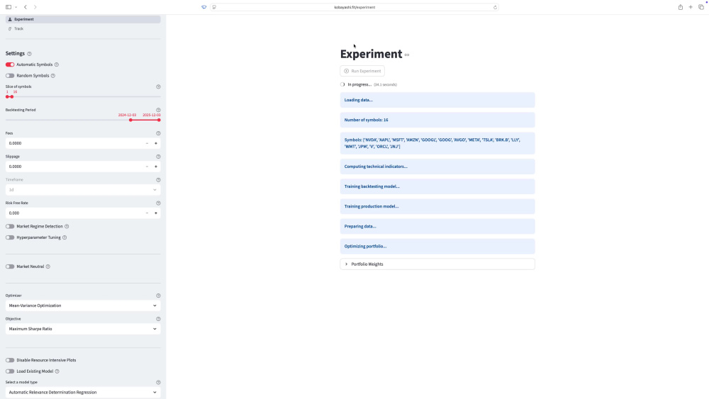
Task: Click the Backtesting Period help icon
Action: pyautogui.click(x=158, y=110)
